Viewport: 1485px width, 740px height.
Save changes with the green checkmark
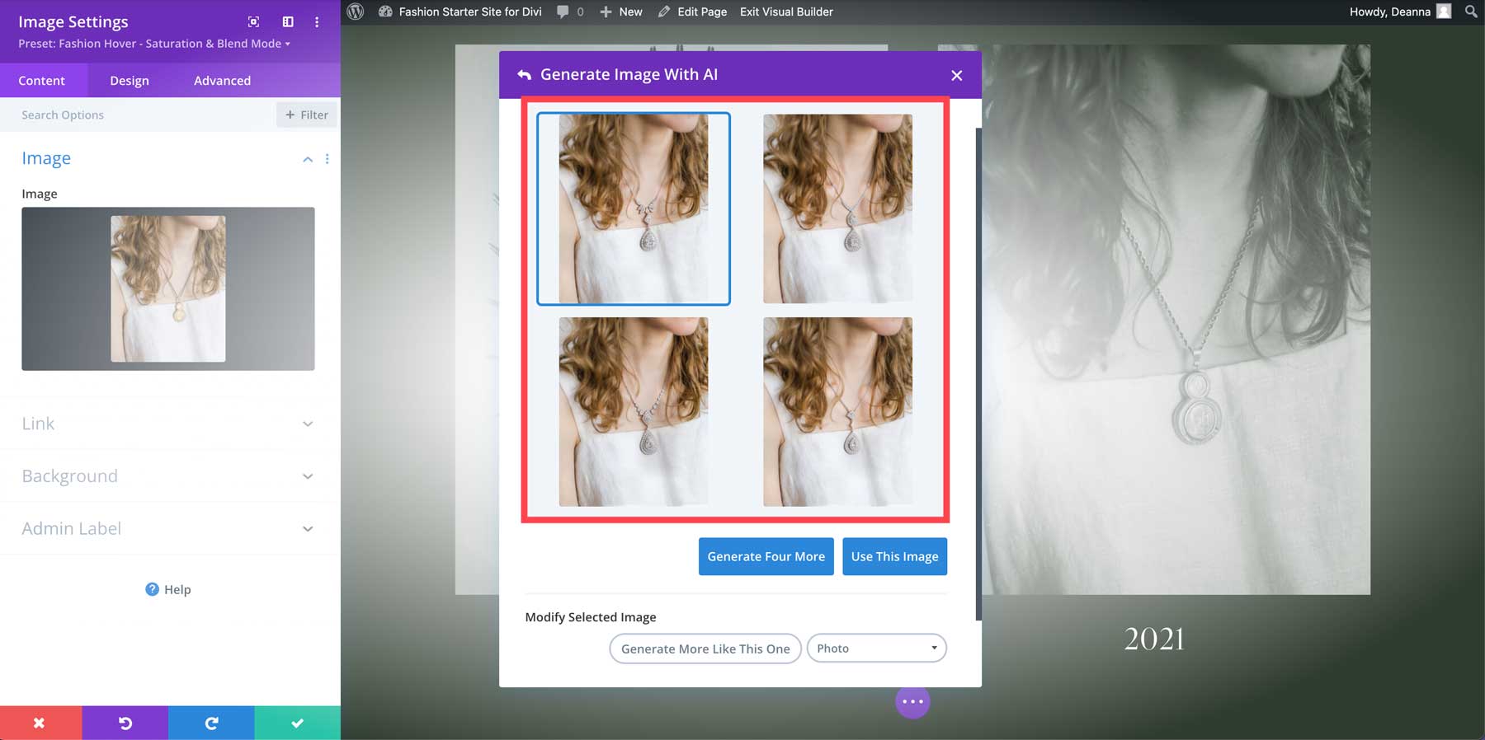(x=297, y=723)
